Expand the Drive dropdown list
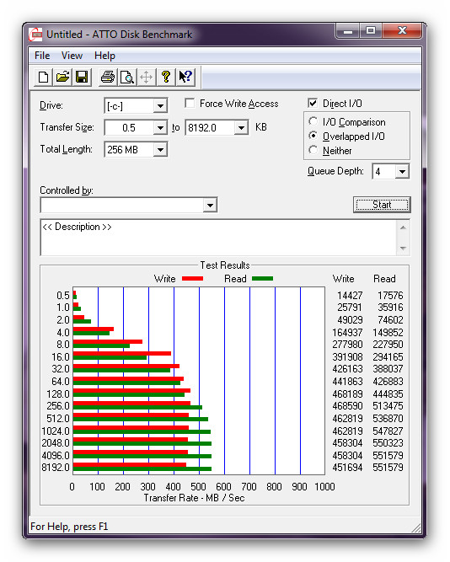450x562 pixels. click(x=160, y=105)
